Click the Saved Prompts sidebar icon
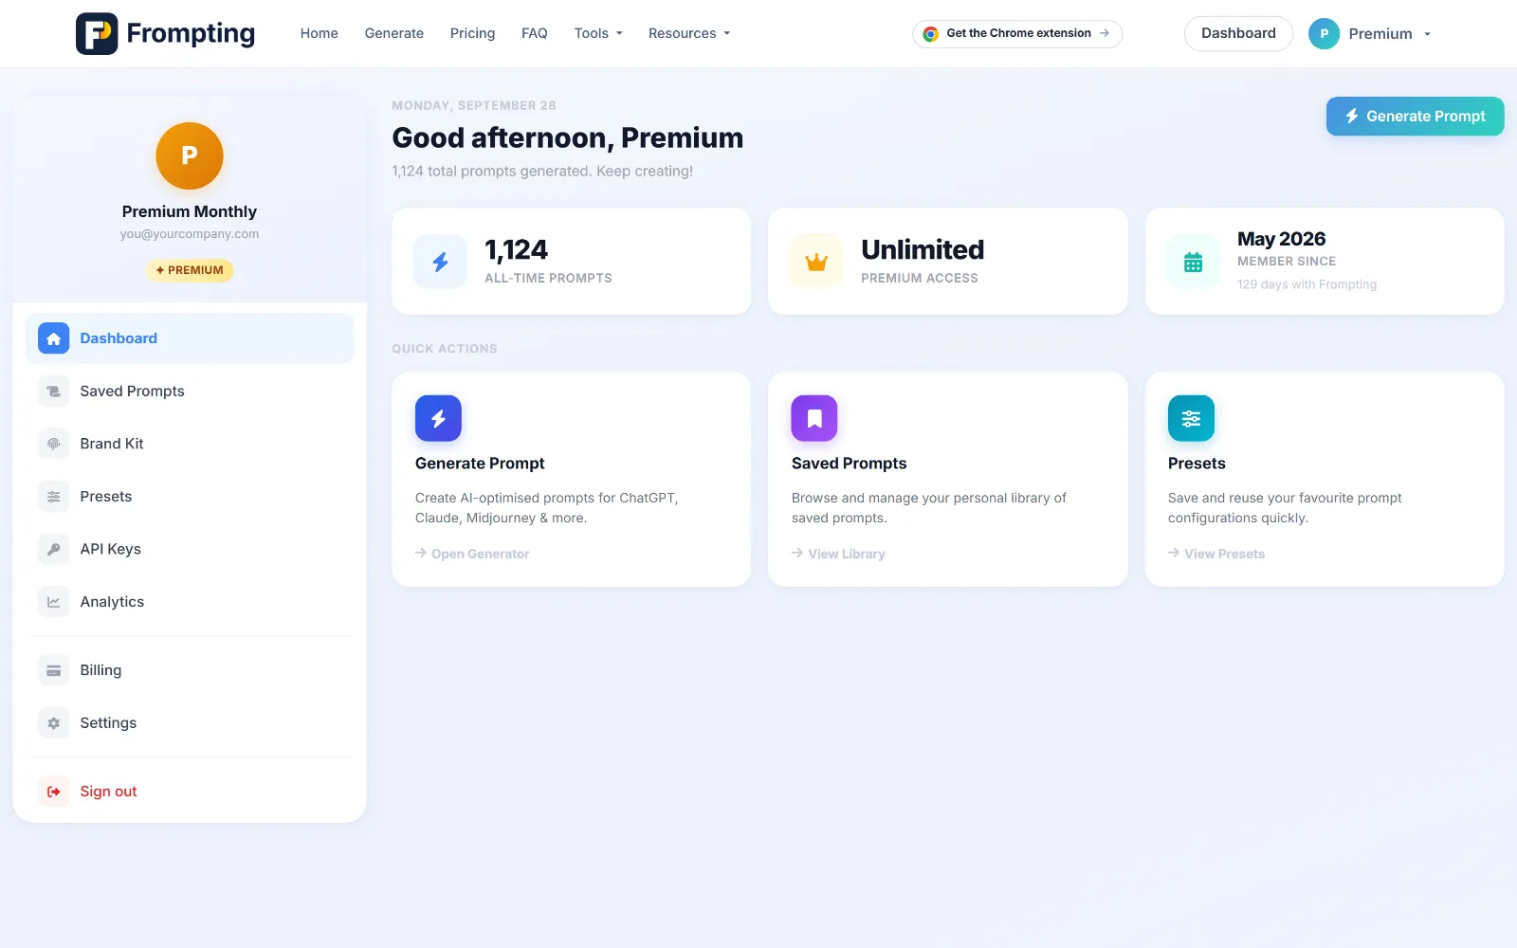Screen dimensions: 1517x948 (54, 392)
